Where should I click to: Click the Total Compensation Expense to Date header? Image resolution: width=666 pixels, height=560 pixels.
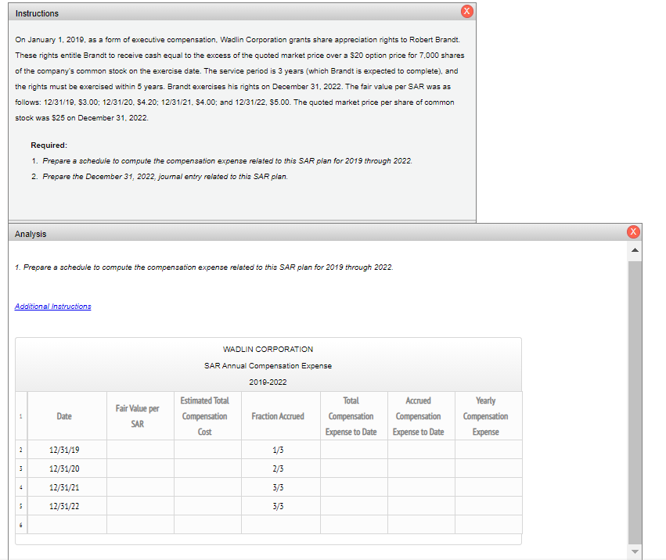pos(354,415)
